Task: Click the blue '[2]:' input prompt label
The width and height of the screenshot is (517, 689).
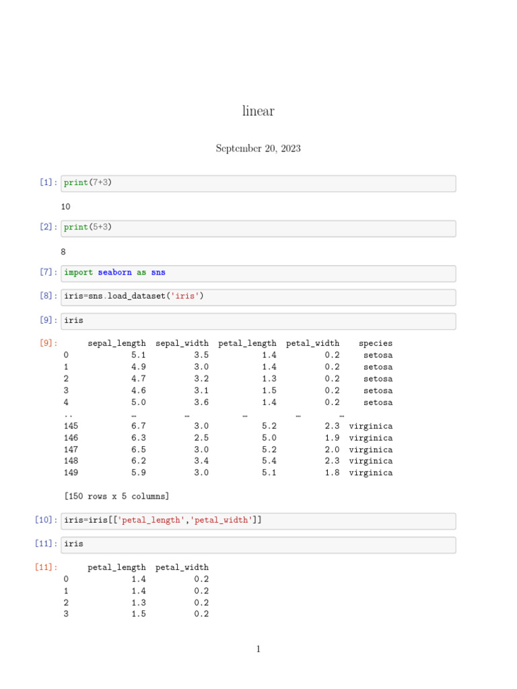Action: (x=48, y=227)
